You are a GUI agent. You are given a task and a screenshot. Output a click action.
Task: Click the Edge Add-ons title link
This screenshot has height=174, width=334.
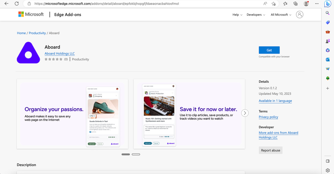tap(68, 15)
